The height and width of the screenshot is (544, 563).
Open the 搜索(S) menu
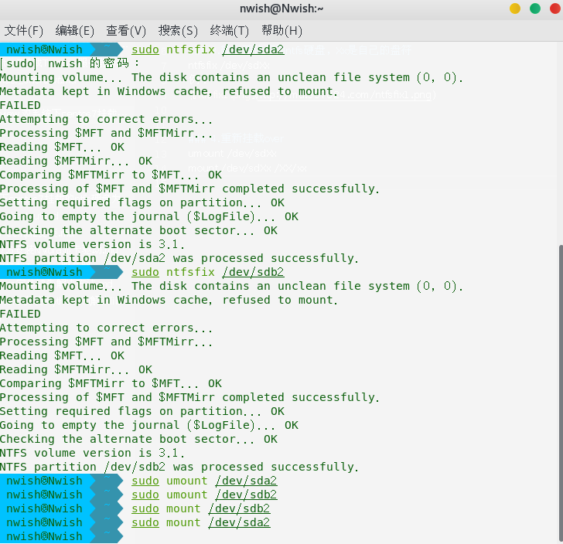tap(178, 30)
